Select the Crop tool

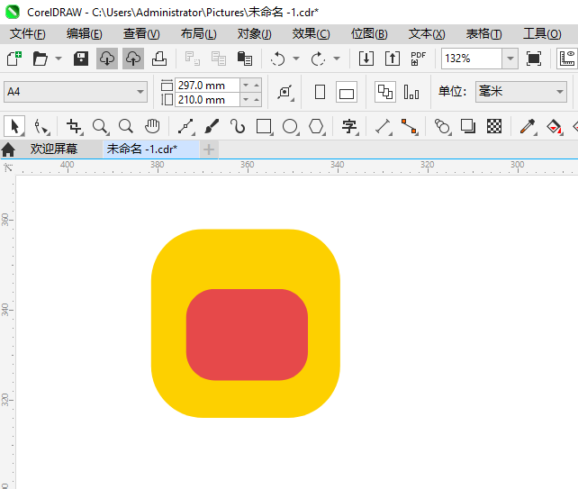point(74,126)
